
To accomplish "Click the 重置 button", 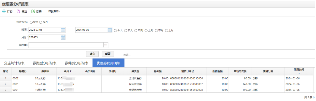I will click(108, 54).
